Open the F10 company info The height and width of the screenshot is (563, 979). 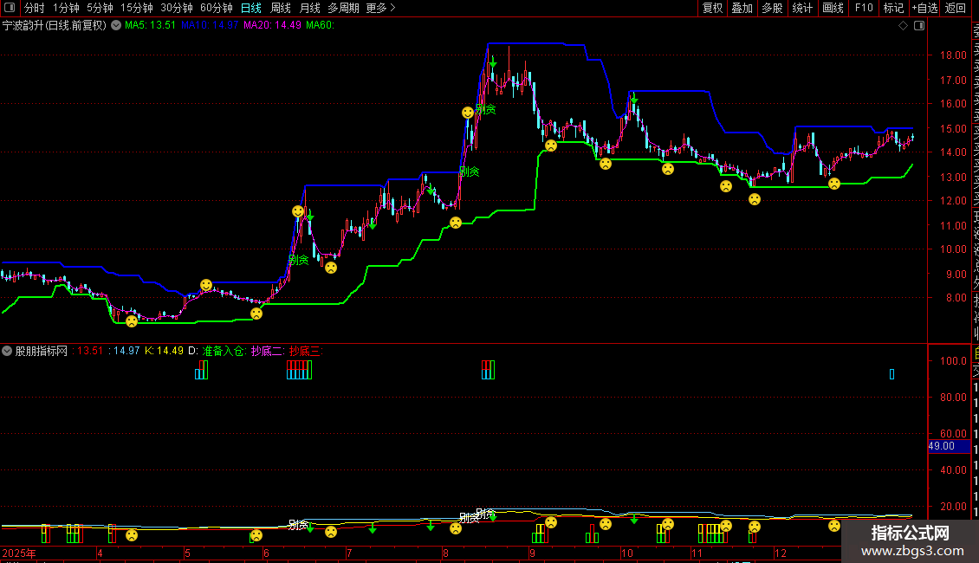click(864, 8)
